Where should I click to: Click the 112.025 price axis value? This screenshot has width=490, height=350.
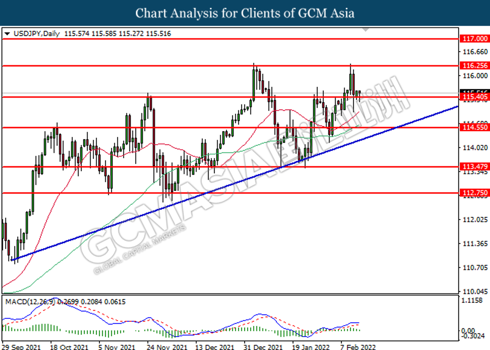[475, 219]
